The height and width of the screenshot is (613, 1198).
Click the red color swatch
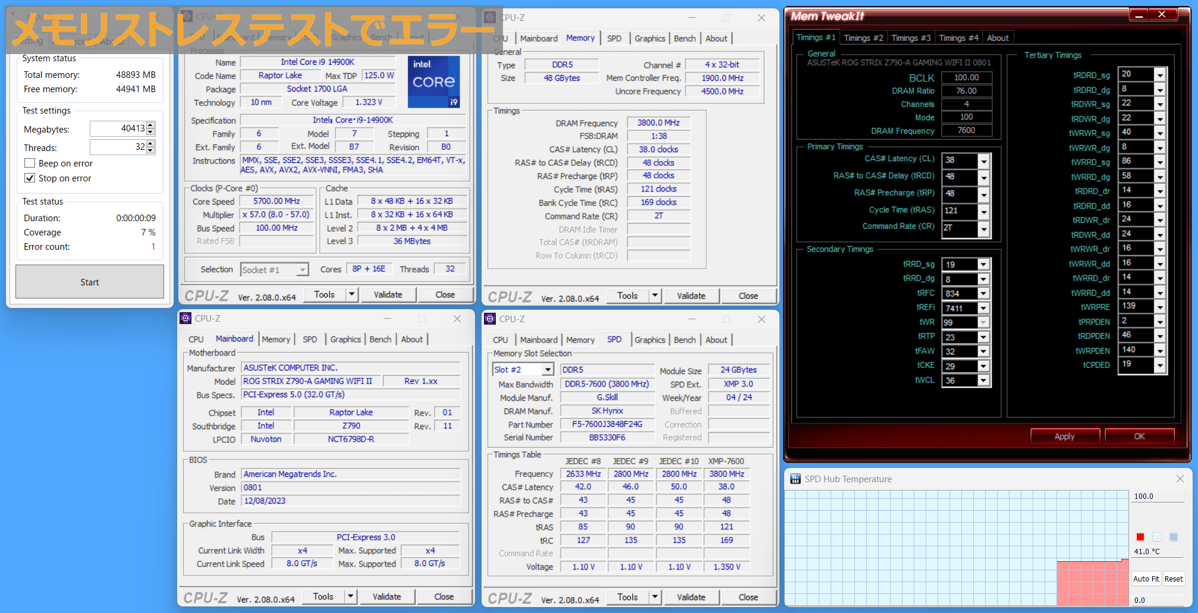click(x=1140, y=537)
